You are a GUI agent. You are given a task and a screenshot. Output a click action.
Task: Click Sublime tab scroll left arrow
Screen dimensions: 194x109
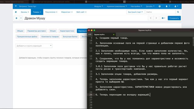[89, 35]
